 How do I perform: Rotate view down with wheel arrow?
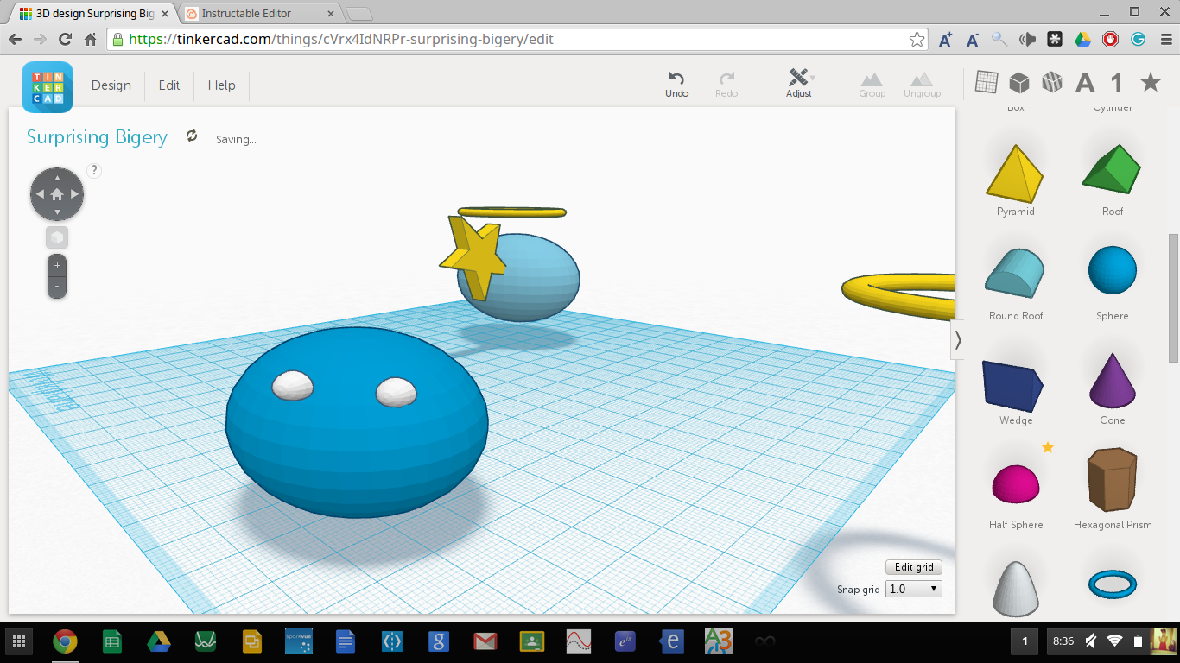click(x=57, y=212)
